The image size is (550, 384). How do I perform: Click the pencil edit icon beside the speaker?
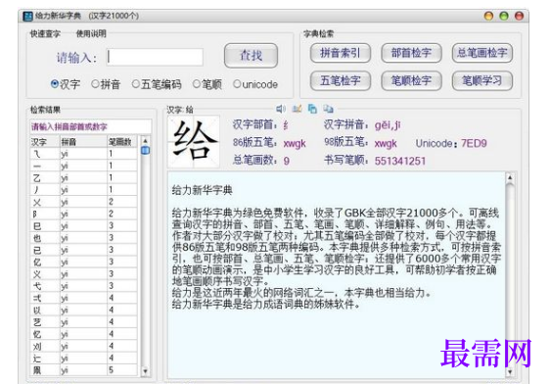click(x=298, y=109)
